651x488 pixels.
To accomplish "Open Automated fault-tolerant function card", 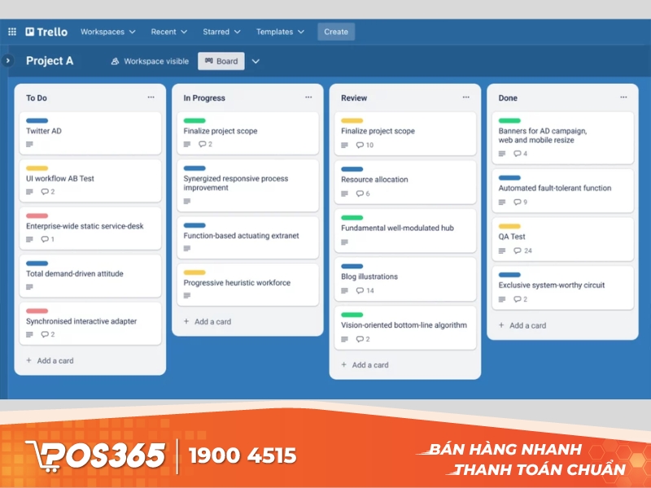I will pos(563,191).
